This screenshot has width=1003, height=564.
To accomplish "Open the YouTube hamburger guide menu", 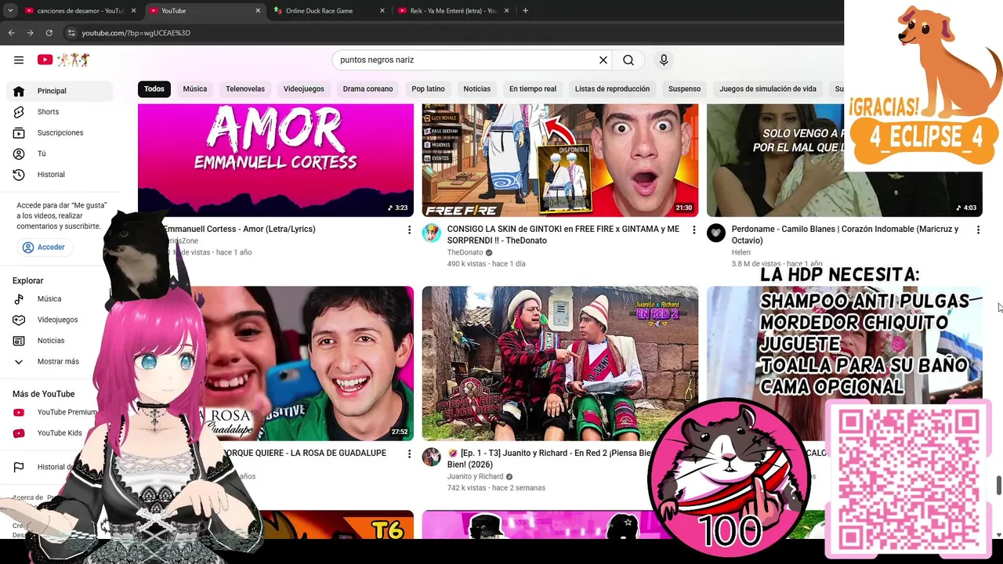I will 19,60.
